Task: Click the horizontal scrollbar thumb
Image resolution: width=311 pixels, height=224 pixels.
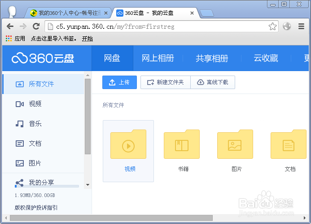Action: tap(111, 218)
